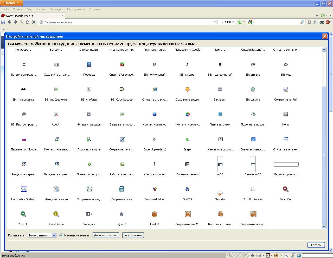Select the Консоль ошибок icon
This screenshot has height=258, width=333.
pyautogui.click(x=154, y=164)
